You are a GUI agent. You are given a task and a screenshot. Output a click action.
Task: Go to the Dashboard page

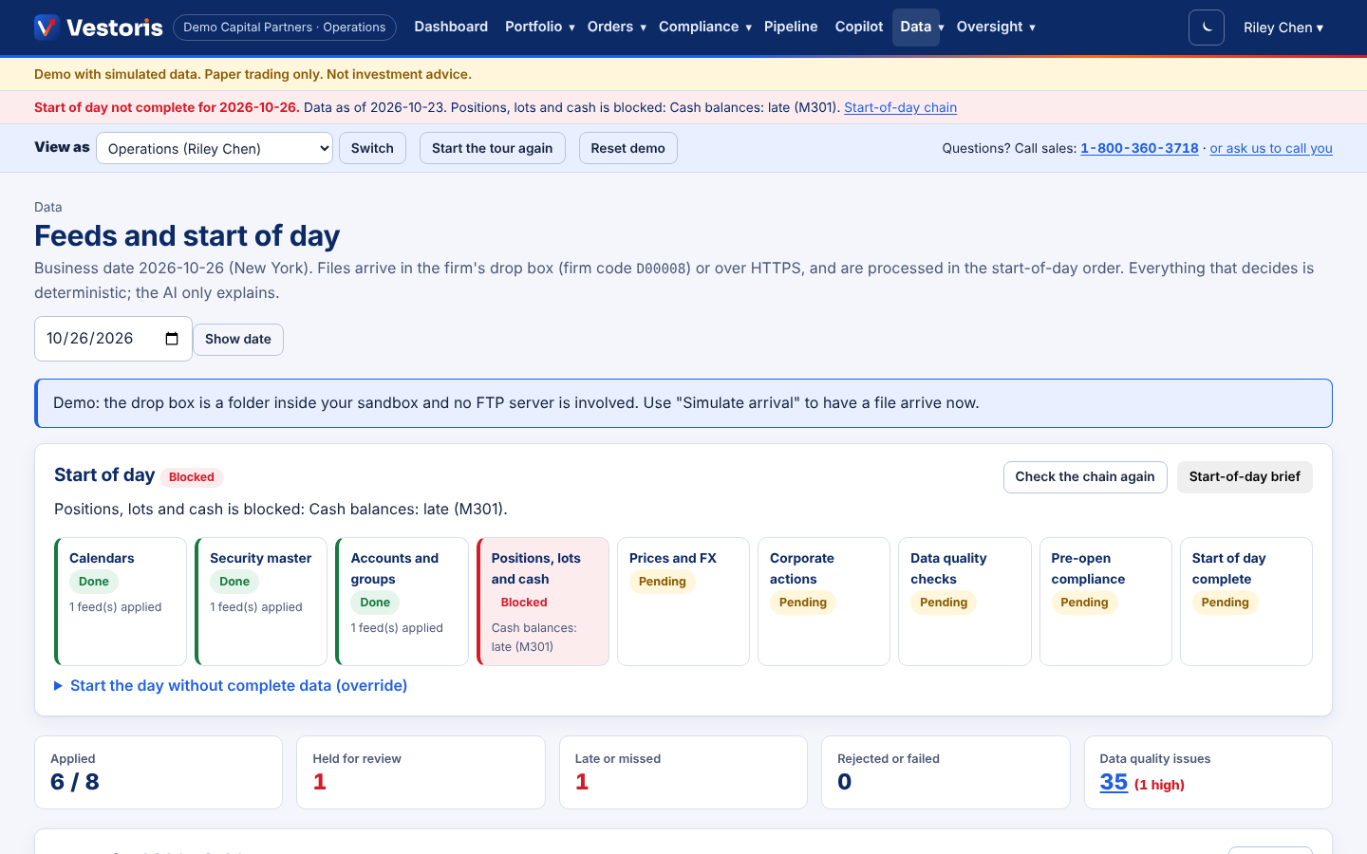coord(451,27)
